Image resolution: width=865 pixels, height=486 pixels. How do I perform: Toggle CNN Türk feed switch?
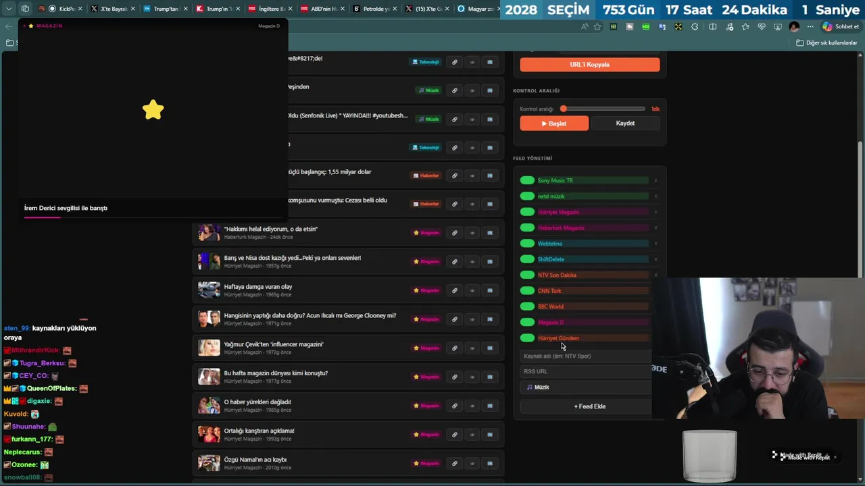point(527,291)
